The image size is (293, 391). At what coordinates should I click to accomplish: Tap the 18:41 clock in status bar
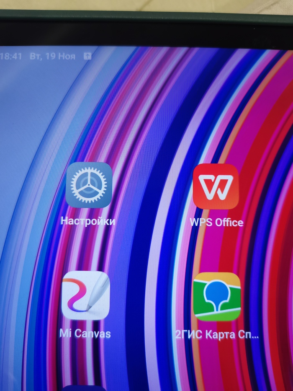11,56
